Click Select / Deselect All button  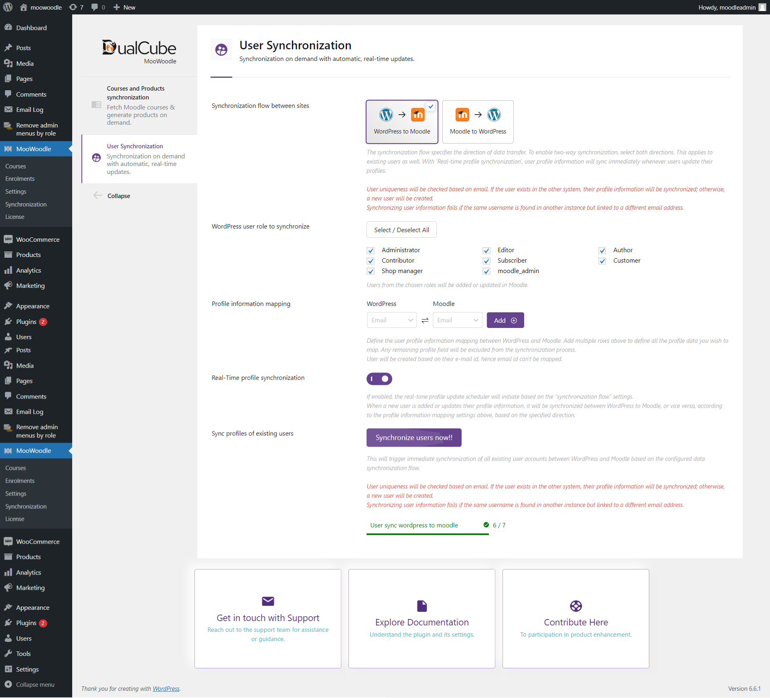pyautogui.click(x=401, y=230)
